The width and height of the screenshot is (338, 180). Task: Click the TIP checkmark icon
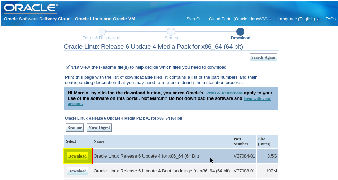(x=68, y=67)
